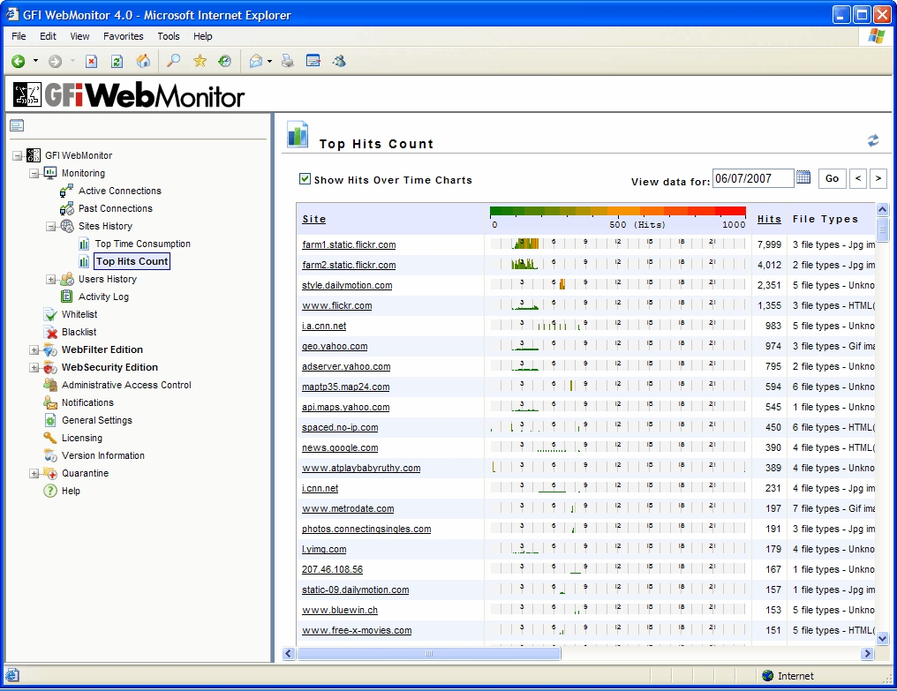Screen dimensions: 897x691
Task: Click the Notifications envelope icon
Action: pyautogui.click(x=50, y=402)
